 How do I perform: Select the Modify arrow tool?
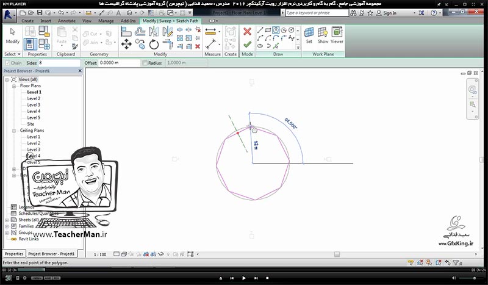[x=12, y=32]
